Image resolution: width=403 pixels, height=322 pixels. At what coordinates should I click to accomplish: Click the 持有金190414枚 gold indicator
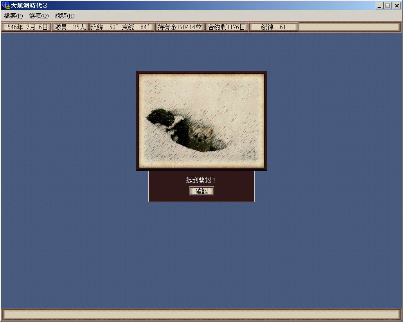point(180,27)
